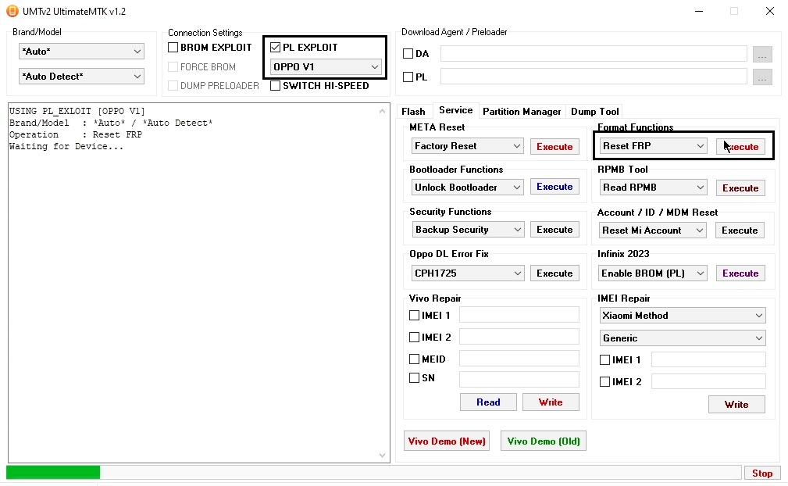The width and height of the screenshot is (788, 486).
Task: Click Write button under IMEI Repair
Action: tap(736, 405)
